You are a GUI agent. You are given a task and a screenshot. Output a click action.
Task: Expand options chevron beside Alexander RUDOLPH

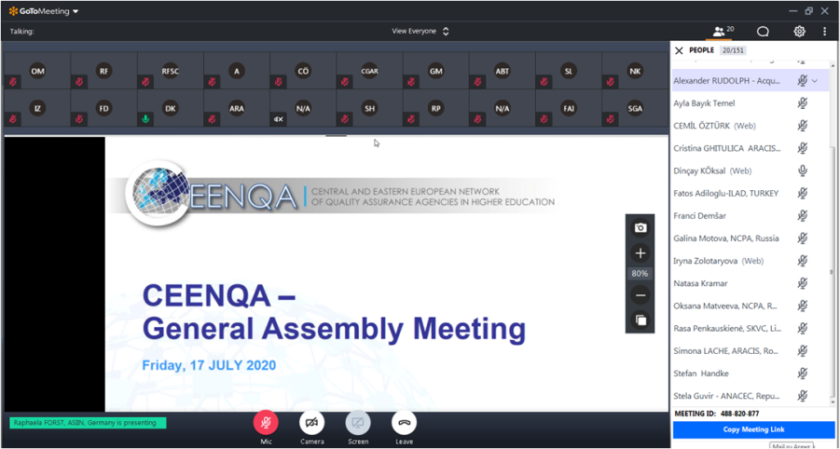(x=815, y=81)
